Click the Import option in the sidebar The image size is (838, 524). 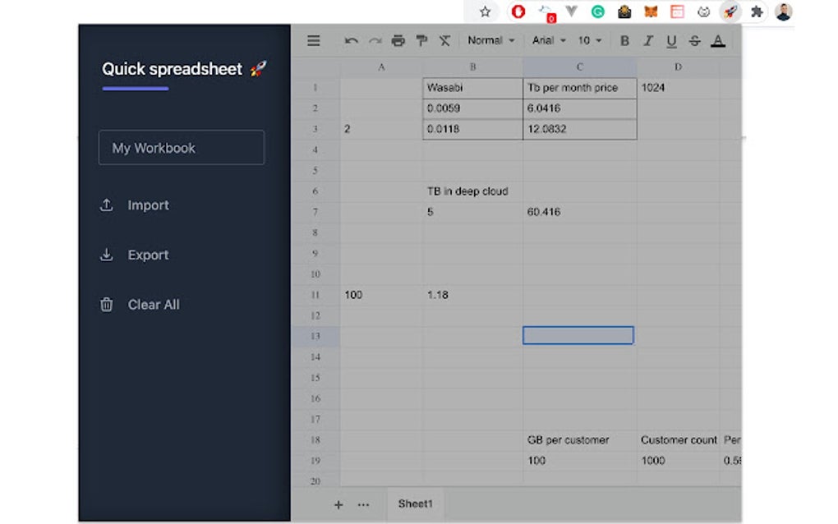coord(149,205)
